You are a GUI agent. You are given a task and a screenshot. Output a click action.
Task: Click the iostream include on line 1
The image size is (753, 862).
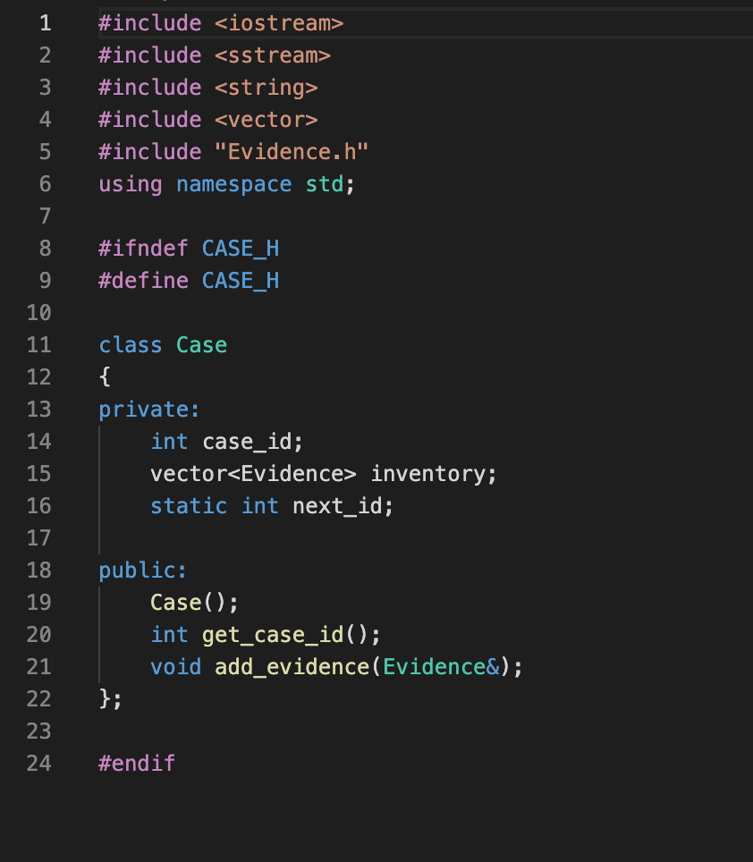221,23
